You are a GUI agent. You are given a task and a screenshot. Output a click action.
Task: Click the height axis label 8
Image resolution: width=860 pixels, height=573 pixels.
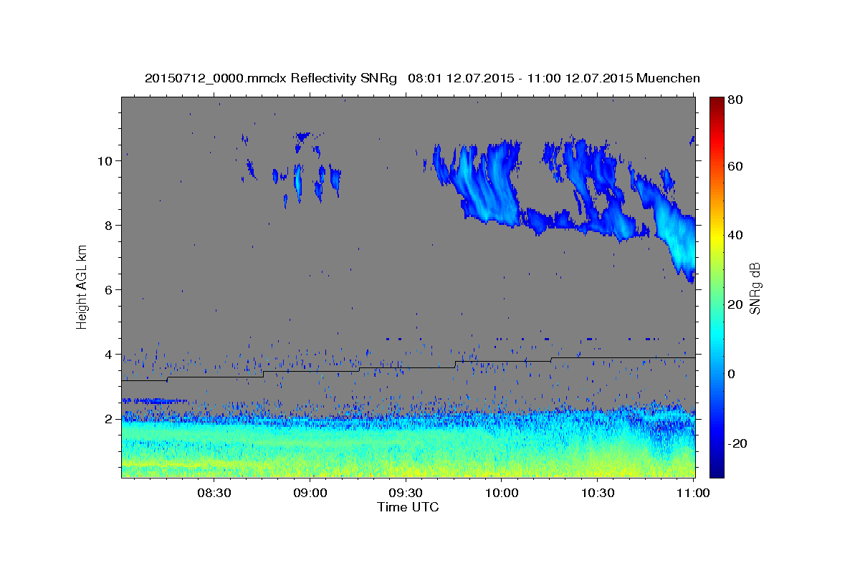pos(107,226)
